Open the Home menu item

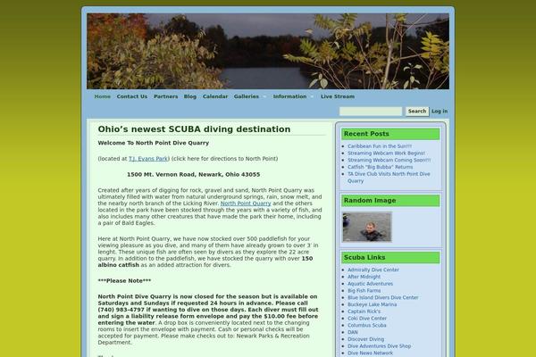(x=103, y=96)
